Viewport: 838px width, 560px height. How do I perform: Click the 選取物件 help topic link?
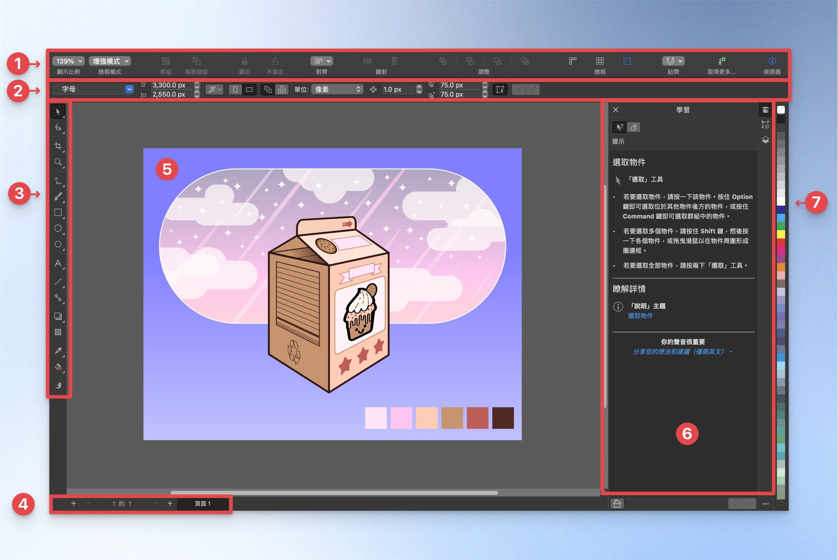coord(640,316)
